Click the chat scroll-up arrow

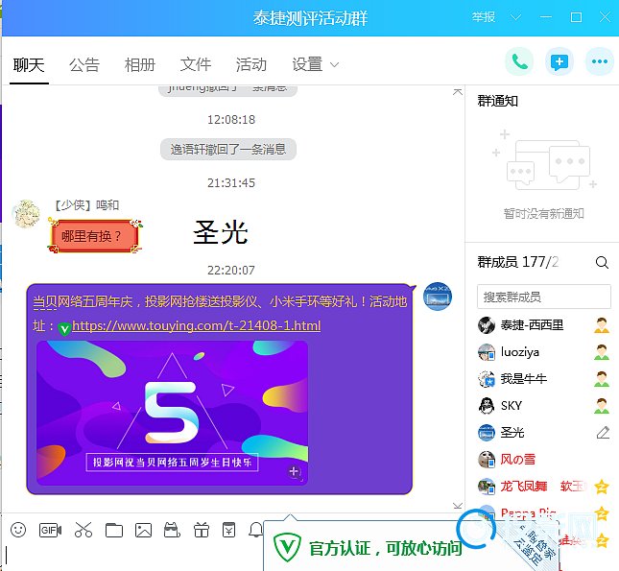458,92
